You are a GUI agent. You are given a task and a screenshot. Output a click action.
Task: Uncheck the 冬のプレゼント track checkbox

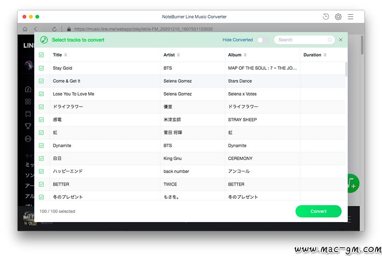coord(41,197)
